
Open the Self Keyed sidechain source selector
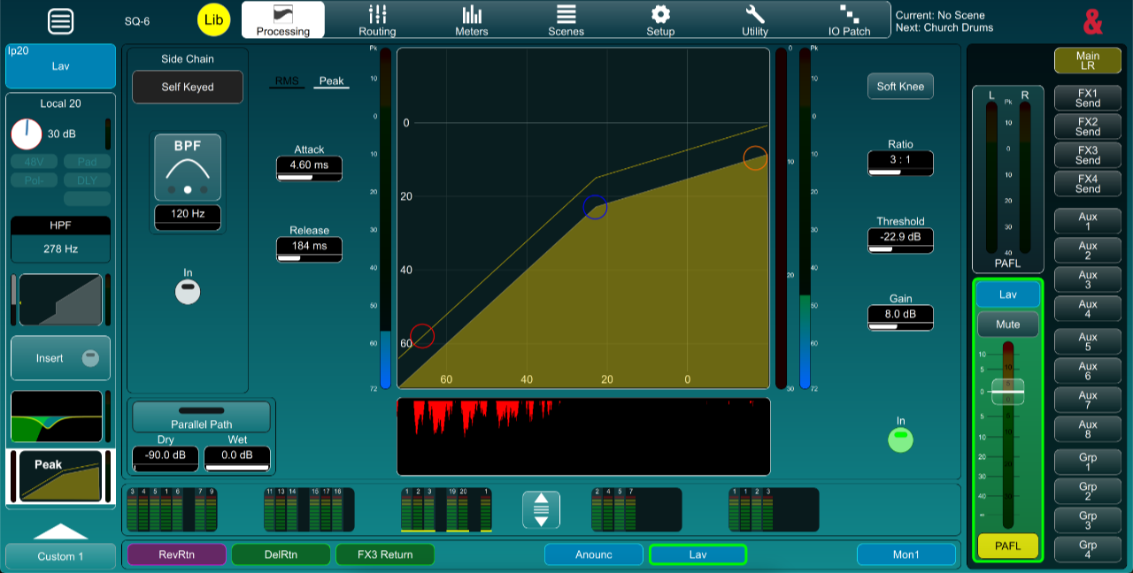click(x=188, y=88)
